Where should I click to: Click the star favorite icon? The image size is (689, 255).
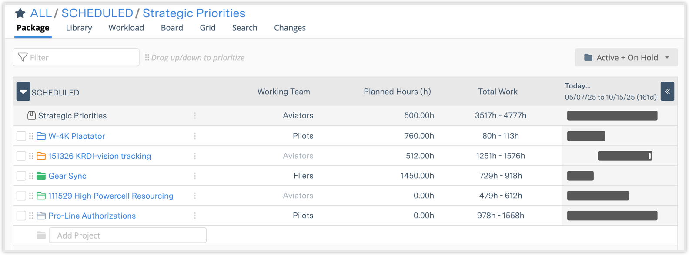20,13
